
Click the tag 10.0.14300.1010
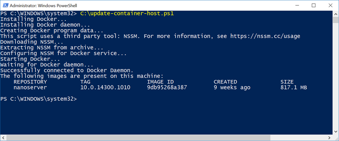105,88
